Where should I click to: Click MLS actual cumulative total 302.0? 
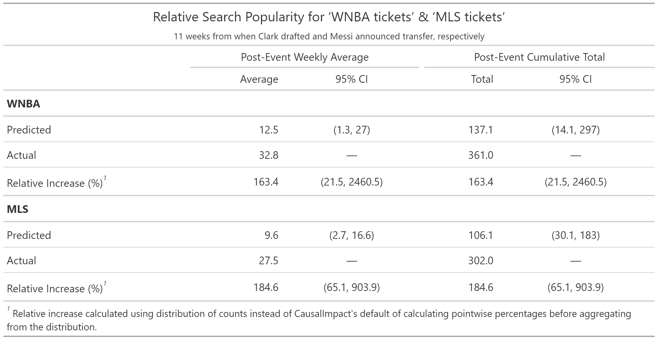coord(480,261)
